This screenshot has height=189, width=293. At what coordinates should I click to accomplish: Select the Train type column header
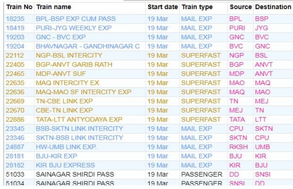(197, 7)
